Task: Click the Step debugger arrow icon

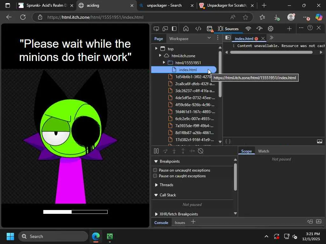Action: [192, 151]
